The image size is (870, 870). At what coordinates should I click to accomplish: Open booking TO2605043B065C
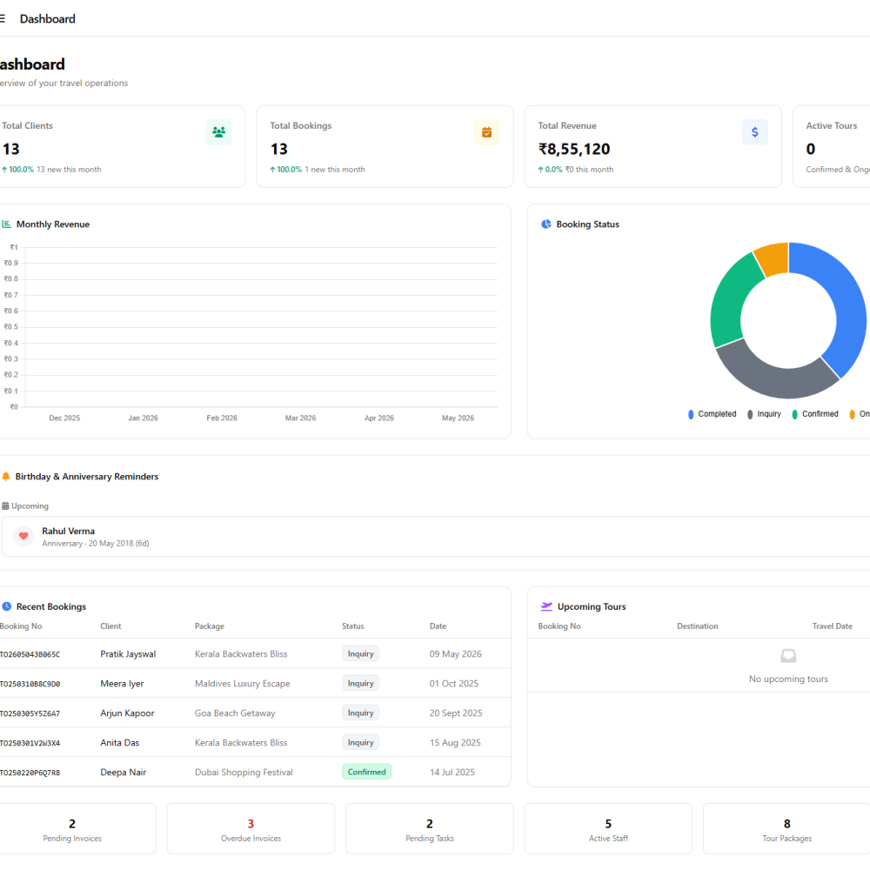click(30, 655)
